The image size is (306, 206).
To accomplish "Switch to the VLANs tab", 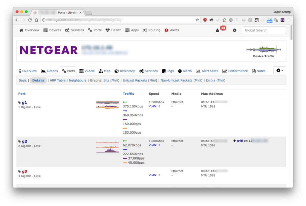I will 87,71.
